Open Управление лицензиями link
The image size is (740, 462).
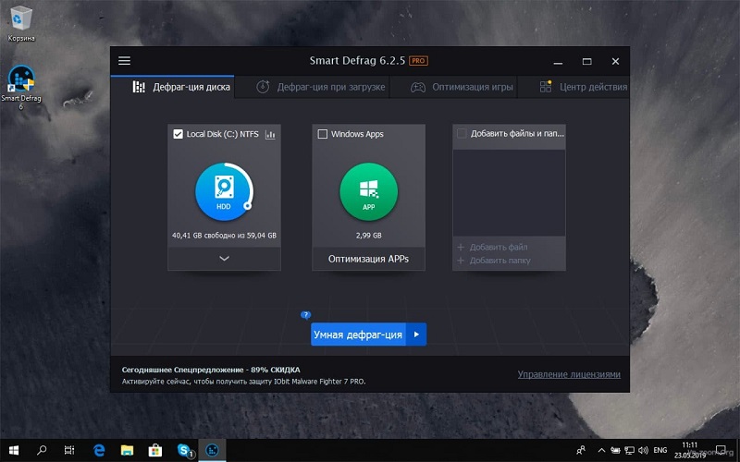[569, 374]
